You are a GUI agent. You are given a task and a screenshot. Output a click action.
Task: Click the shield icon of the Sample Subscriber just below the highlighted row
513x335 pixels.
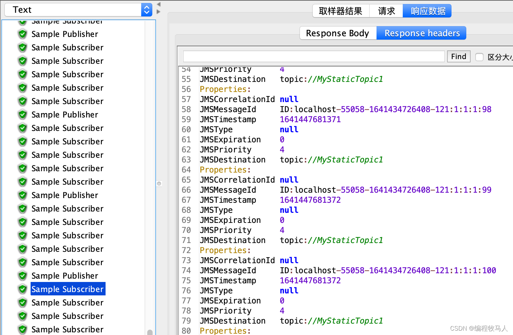tap(23, 302)
